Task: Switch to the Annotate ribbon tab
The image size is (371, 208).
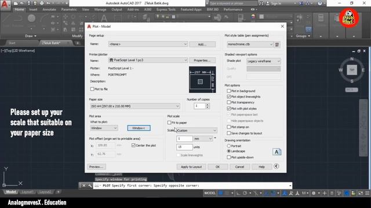Action: (49, 9)
